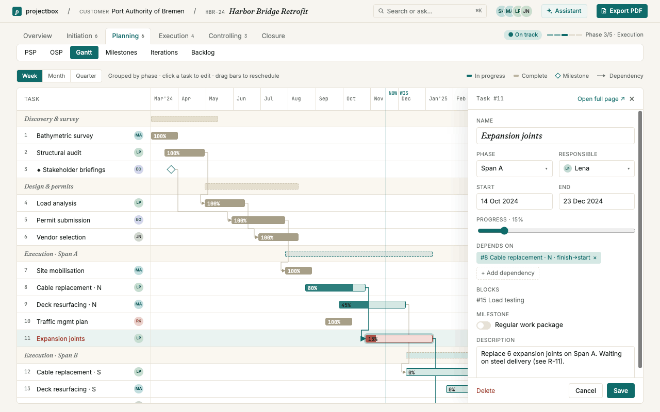Open the Overview tab
This screenshot has width=660, height=412.
tap(38, 36)
